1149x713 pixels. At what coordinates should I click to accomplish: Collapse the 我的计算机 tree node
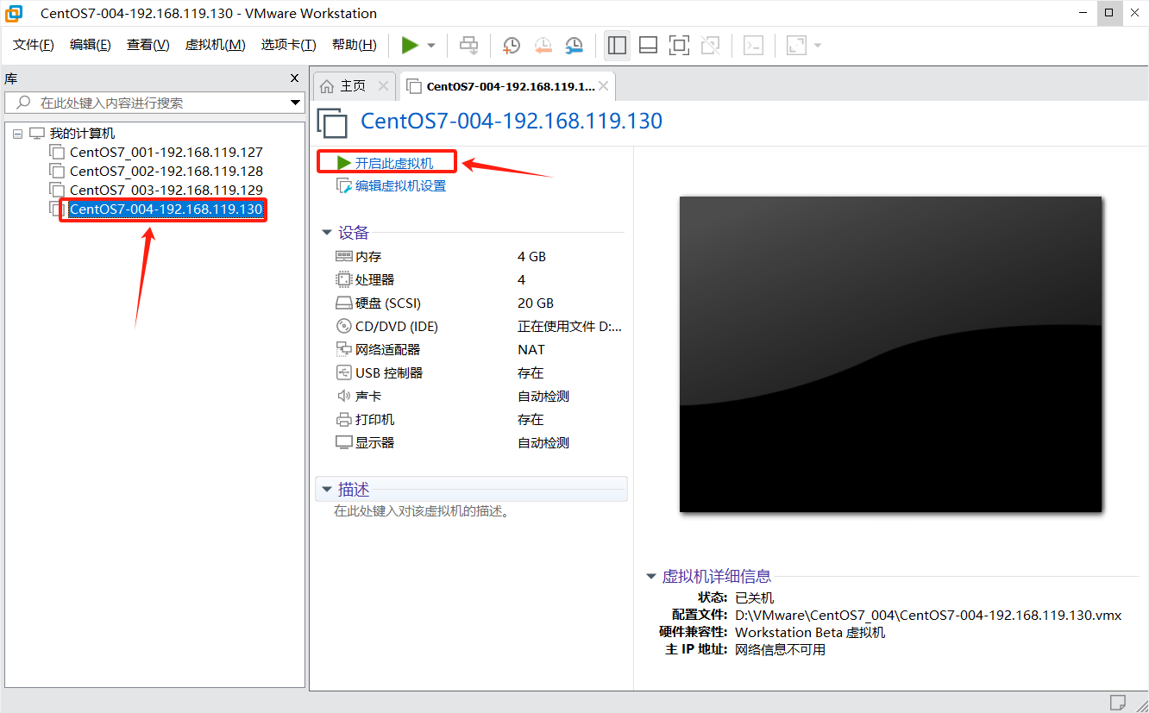click(18, 134)
